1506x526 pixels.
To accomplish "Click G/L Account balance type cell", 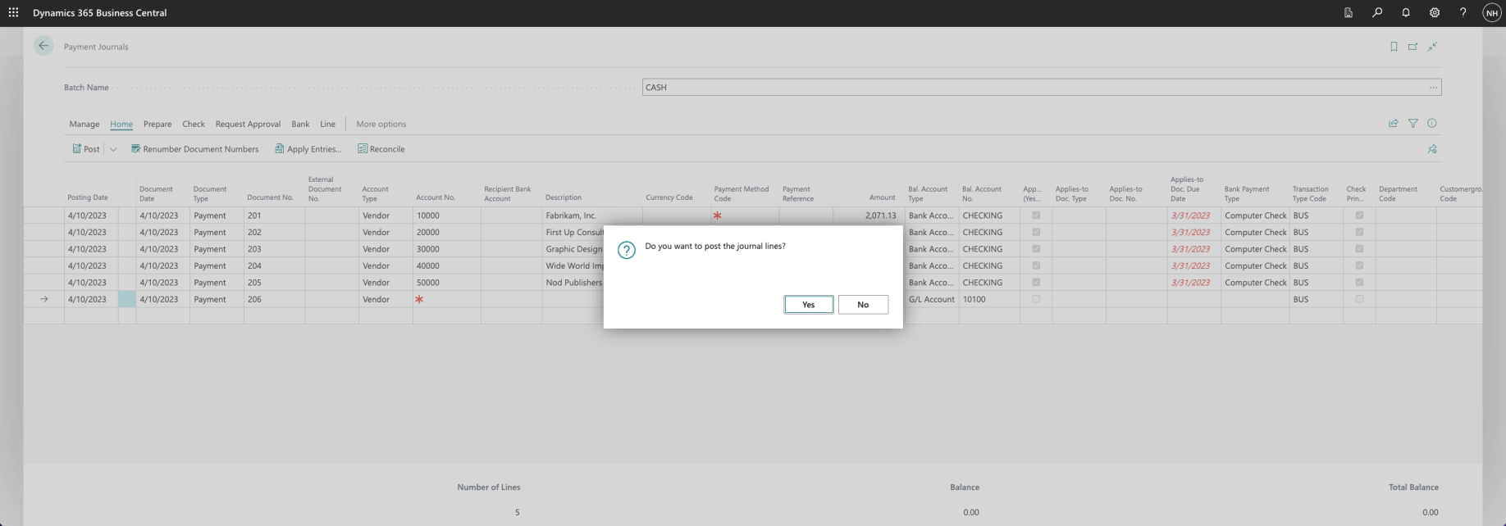I will [x=932, y=299].
